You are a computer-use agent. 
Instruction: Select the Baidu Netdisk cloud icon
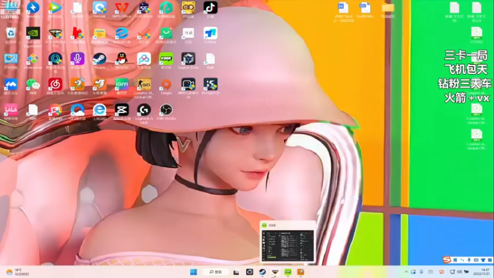[x=144, y=61]
